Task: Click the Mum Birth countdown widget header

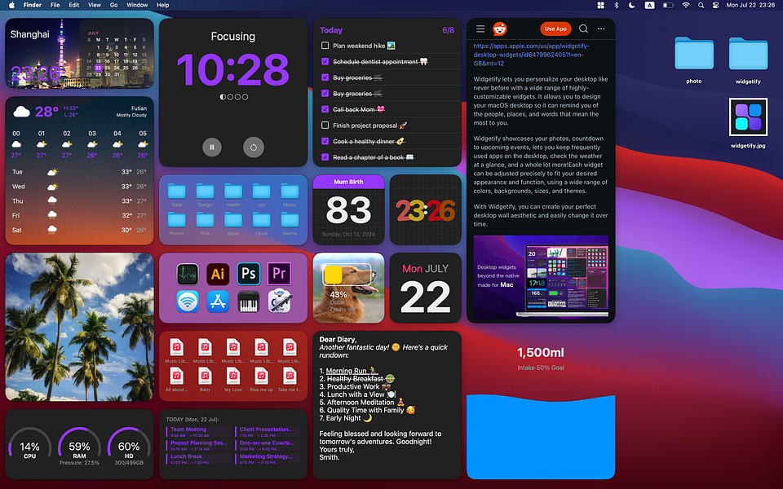Action: 348,182
